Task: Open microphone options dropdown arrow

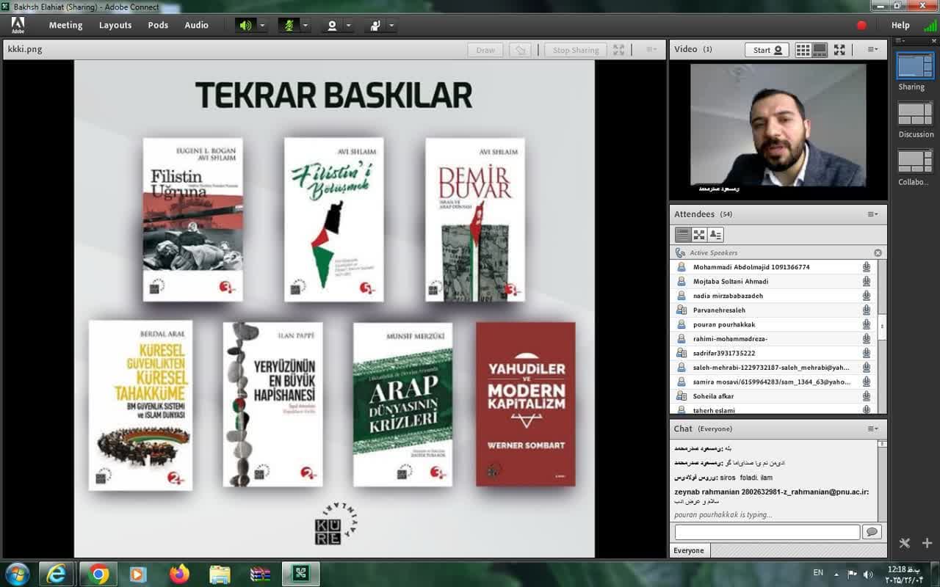Action: click(x=305, y=25)
